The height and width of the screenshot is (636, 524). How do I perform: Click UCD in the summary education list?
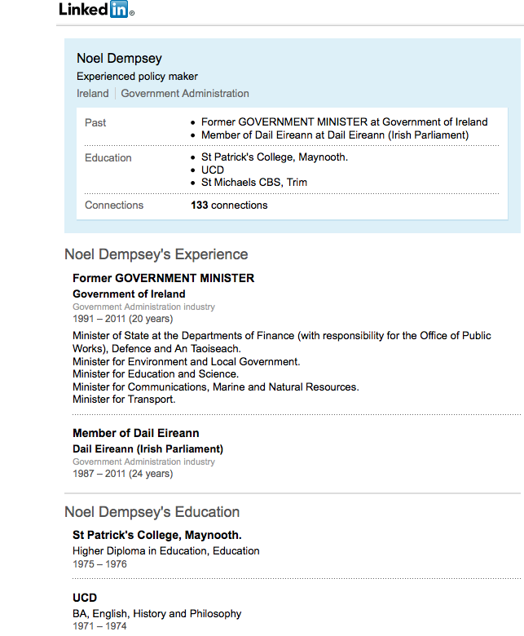click(x=213, y=170)
